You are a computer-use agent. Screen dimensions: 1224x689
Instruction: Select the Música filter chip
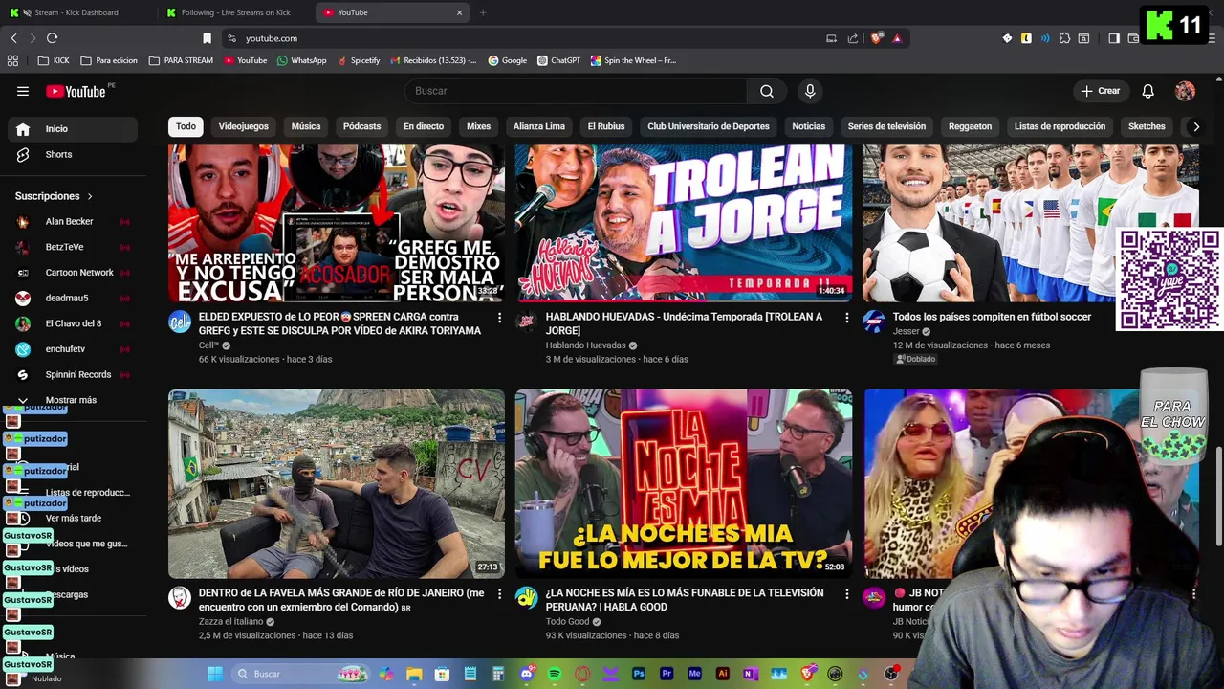(306, 126)
